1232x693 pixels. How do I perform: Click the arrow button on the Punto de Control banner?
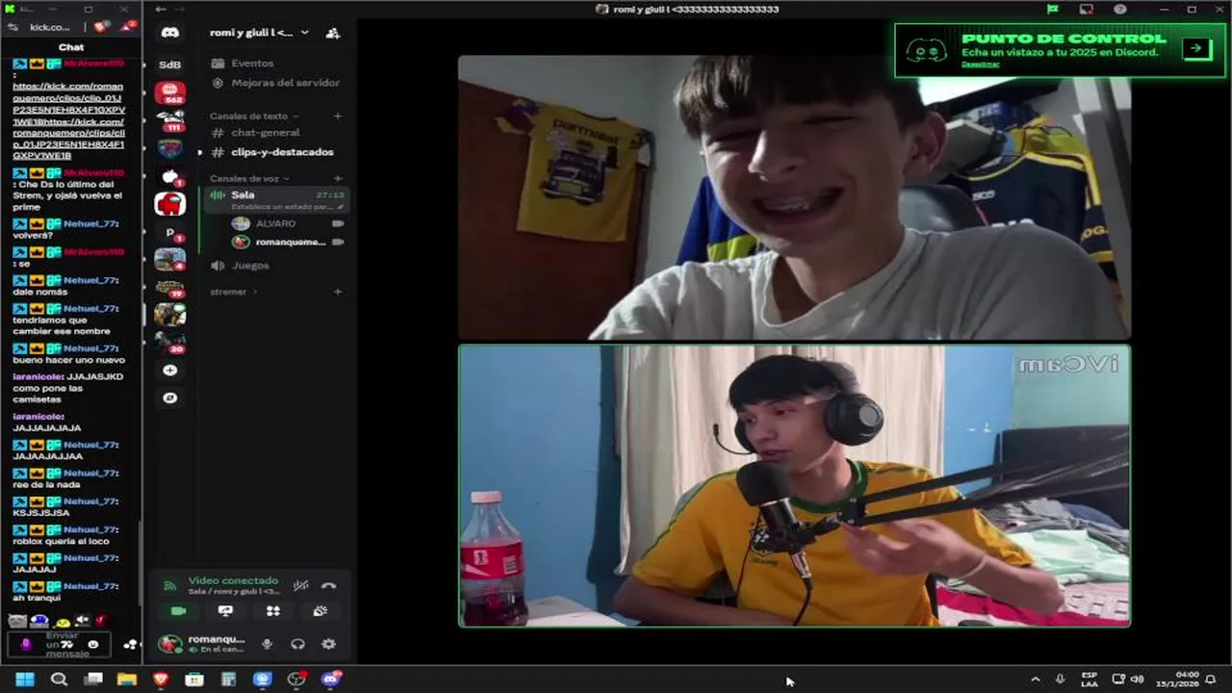(1196, 48)
